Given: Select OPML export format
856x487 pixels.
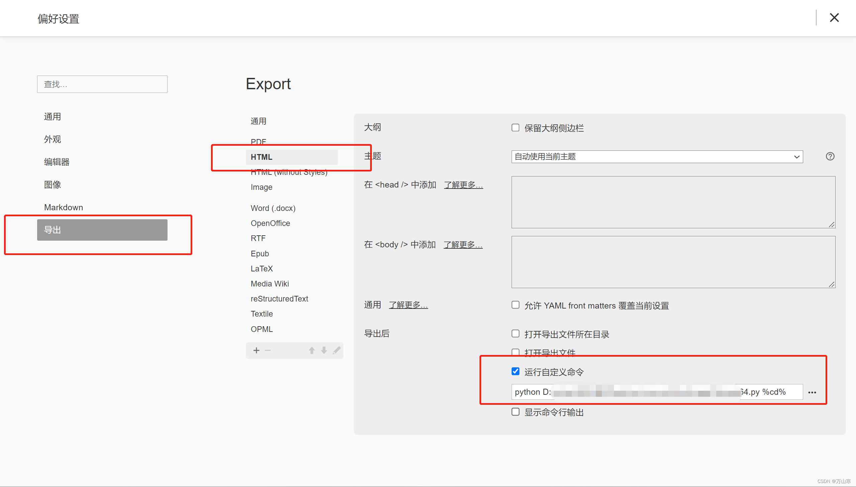Looking at the screenshot, I should point(262,329).
